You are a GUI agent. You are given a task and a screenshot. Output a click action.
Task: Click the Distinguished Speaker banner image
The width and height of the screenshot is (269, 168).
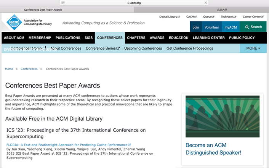click(x=223, y=116)
